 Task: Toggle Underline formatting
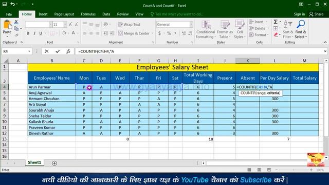[41, 33]
